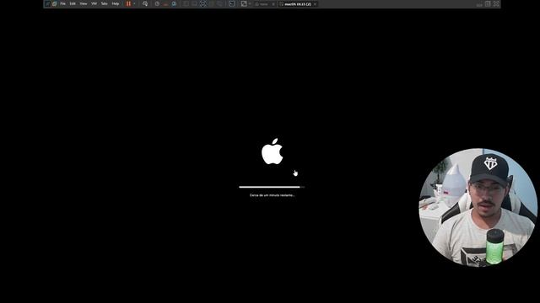540x303 pixels.
Task: Take a snapshot of this virtual machine
Action: click(x=157, y=3)
